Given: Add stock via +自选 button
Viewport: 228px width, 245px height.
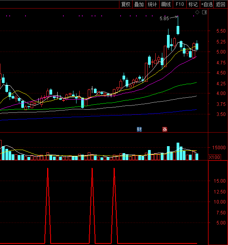Looking at the screenshot, I should coord(207,4).
